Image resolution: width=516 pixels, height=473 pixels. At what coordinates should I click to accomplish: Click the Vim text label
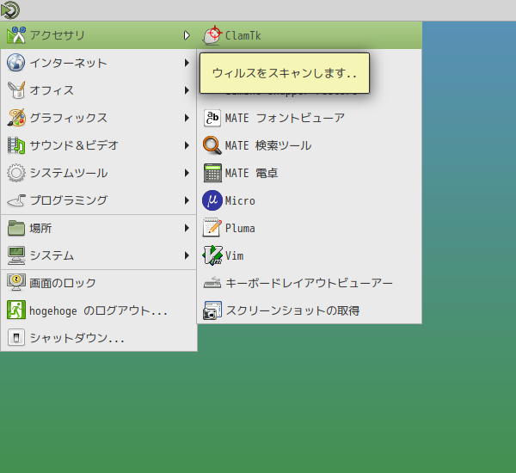click(x=234, y=255)
